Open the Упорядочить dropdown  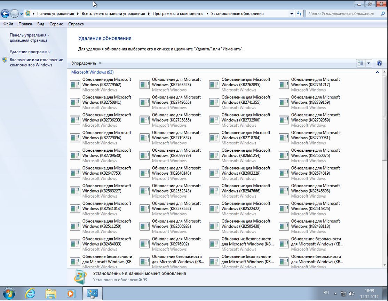pyautogui.click(x=87, y=63)
